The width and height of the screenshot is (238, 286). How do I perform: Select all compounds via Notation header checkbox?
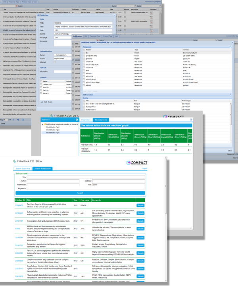pos(84,50)
